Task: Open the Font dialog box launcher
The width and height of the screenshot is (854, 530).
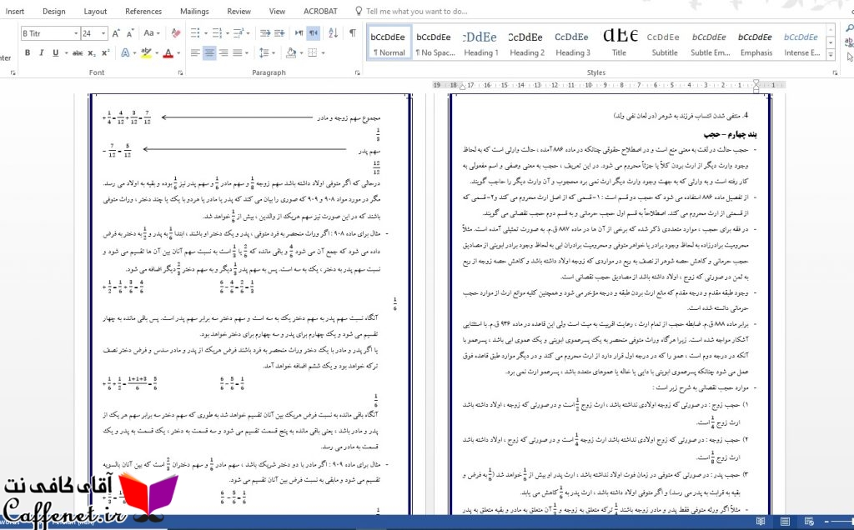Action: pos(180,72)
